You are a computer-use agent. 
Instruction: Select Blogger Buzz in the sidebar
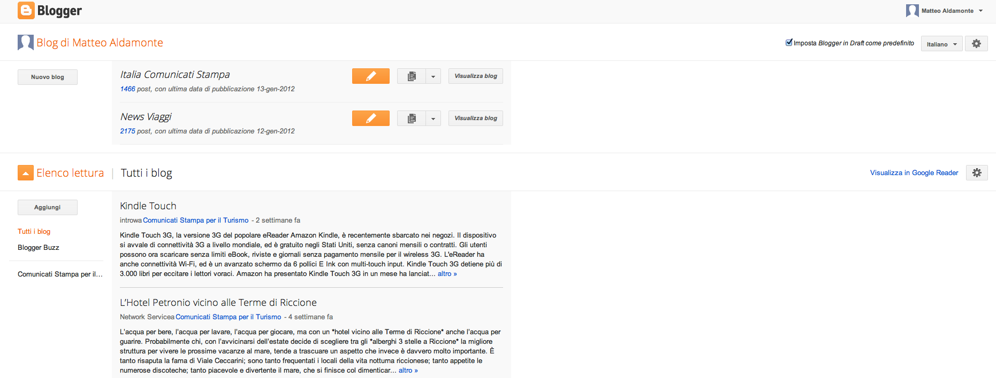pos(38,248)
